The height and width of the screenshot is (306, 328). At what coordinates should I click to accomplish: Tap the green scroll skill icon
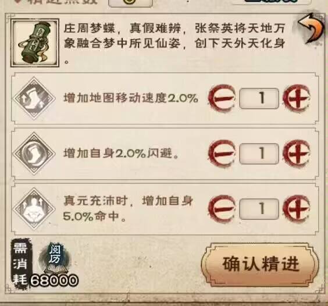tap(35, 42)
